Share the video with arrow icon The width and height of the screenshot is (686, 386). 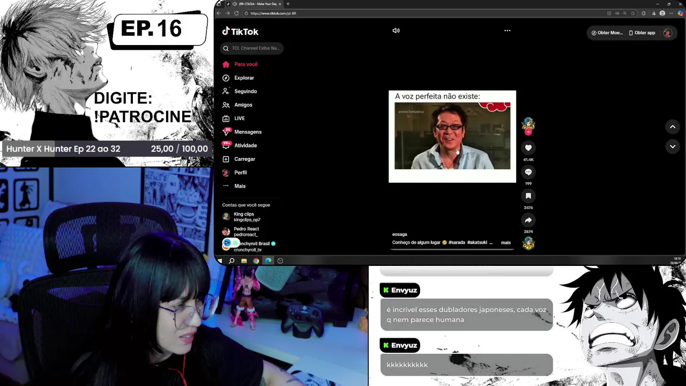click(528, 220)
